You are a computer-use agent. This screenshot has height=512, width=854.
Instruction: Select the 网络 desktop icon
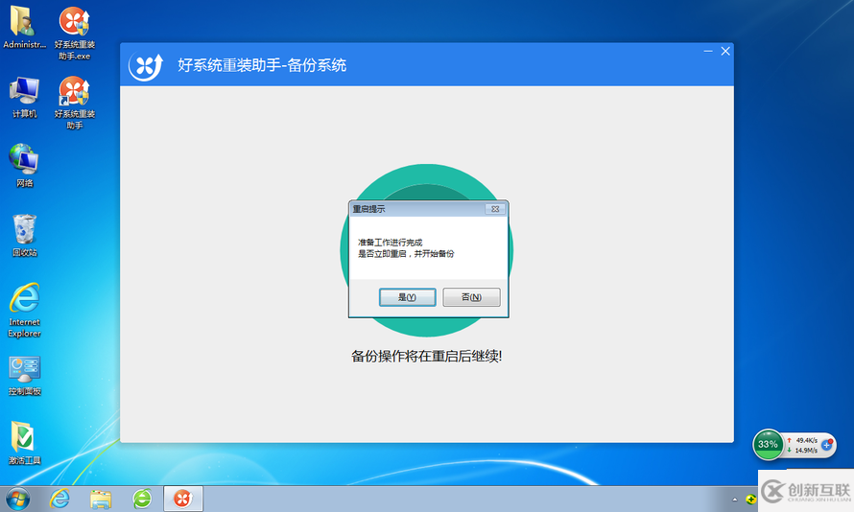24,166
